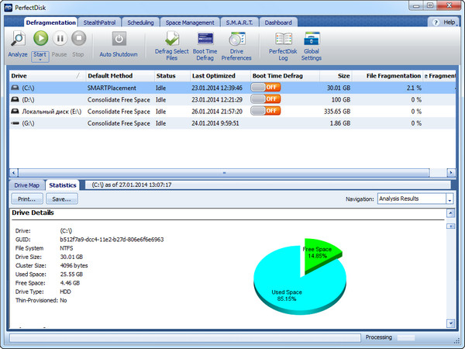The height and width of the screenshot is (349, 465).
Task: Open the PerfectDisk Log
Action: point(284,39)
